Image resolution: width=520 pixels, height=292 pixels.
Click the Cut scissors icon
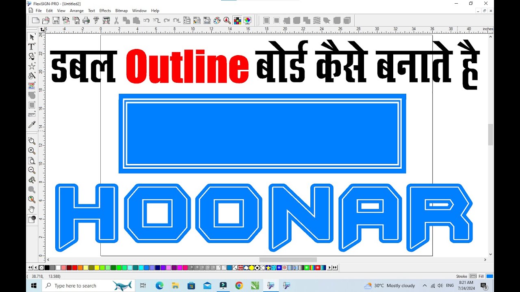pos(116,20)
